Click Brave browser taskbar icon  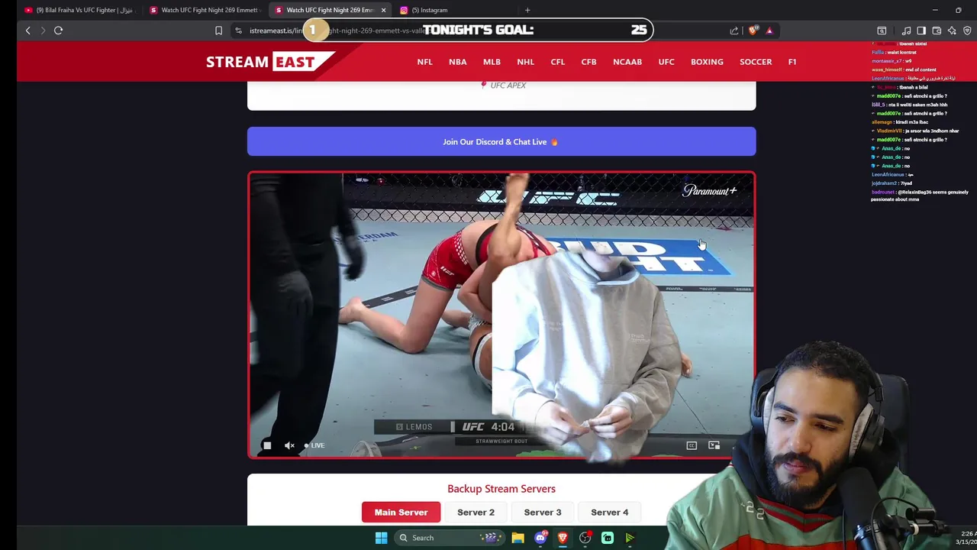click(563, 538)
